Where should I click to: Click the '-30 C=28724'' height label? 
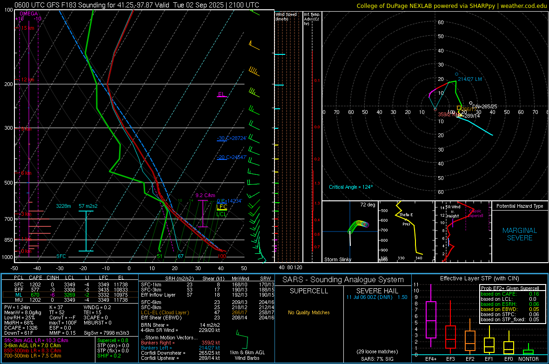[232, 138]
